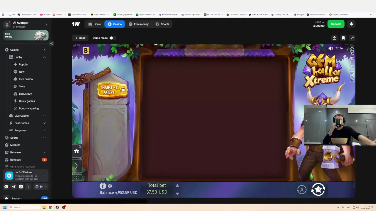Open the Free money banner in sidebar
Viewport: 376px width, 211px height.
(x=26, y=35)
